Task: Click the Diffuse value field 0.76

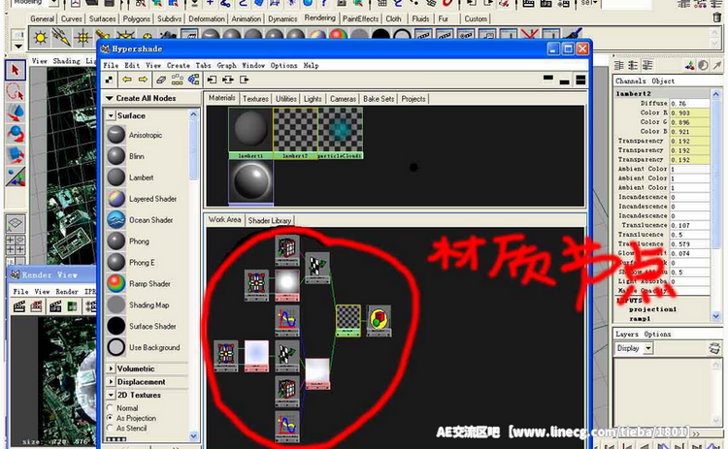Action: 689,104
